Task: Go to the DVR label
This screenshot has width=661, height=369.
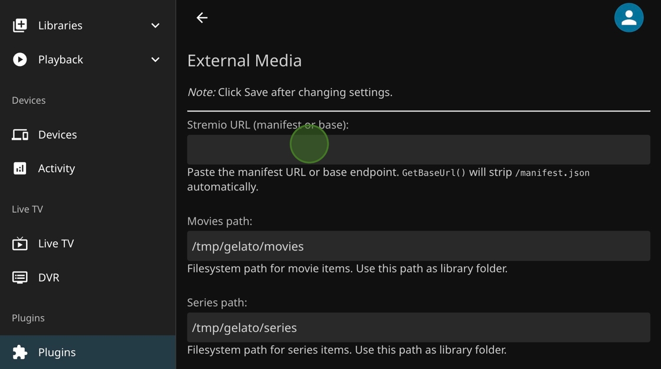Action: coord(49,278)
